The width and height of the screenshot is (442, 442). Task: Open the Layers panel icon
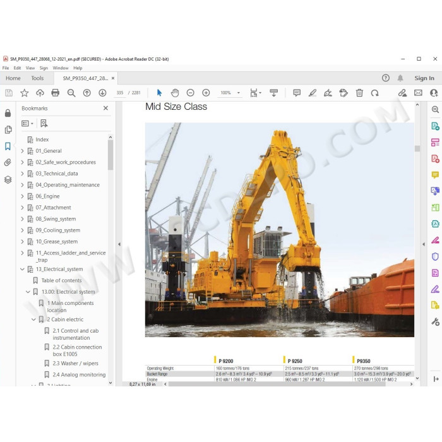(8, 179)
